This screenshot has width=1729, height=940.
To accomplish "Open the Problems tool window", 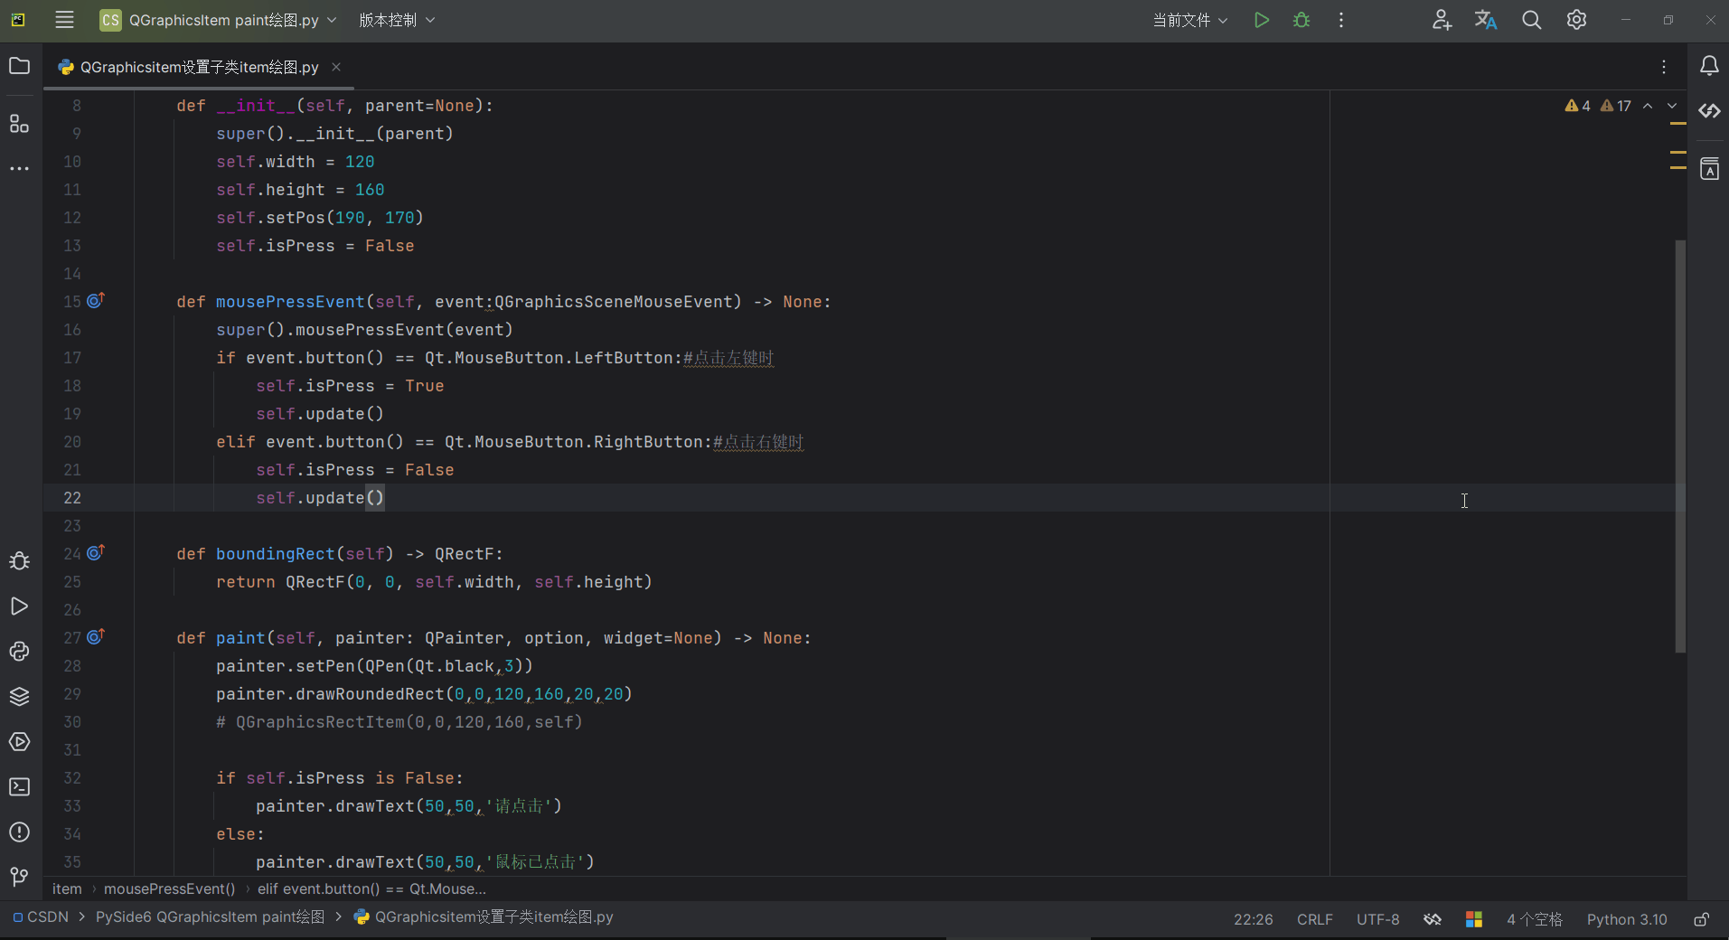I will tap(18, 832).
